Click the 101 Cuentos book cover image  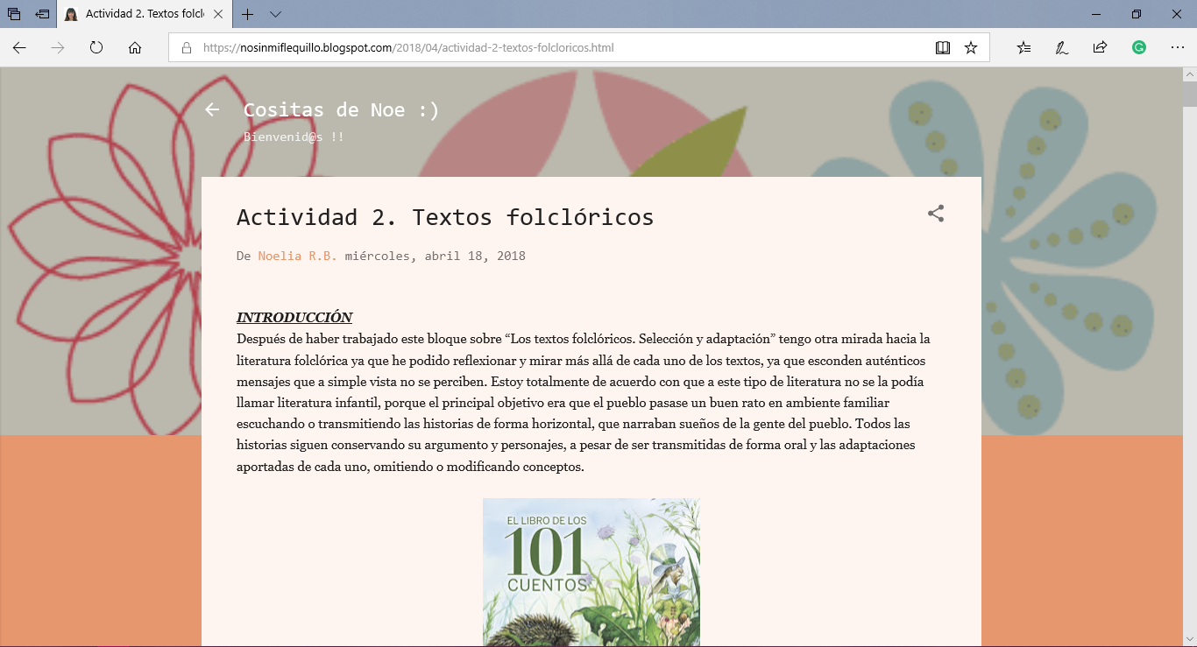pos(591,573)
